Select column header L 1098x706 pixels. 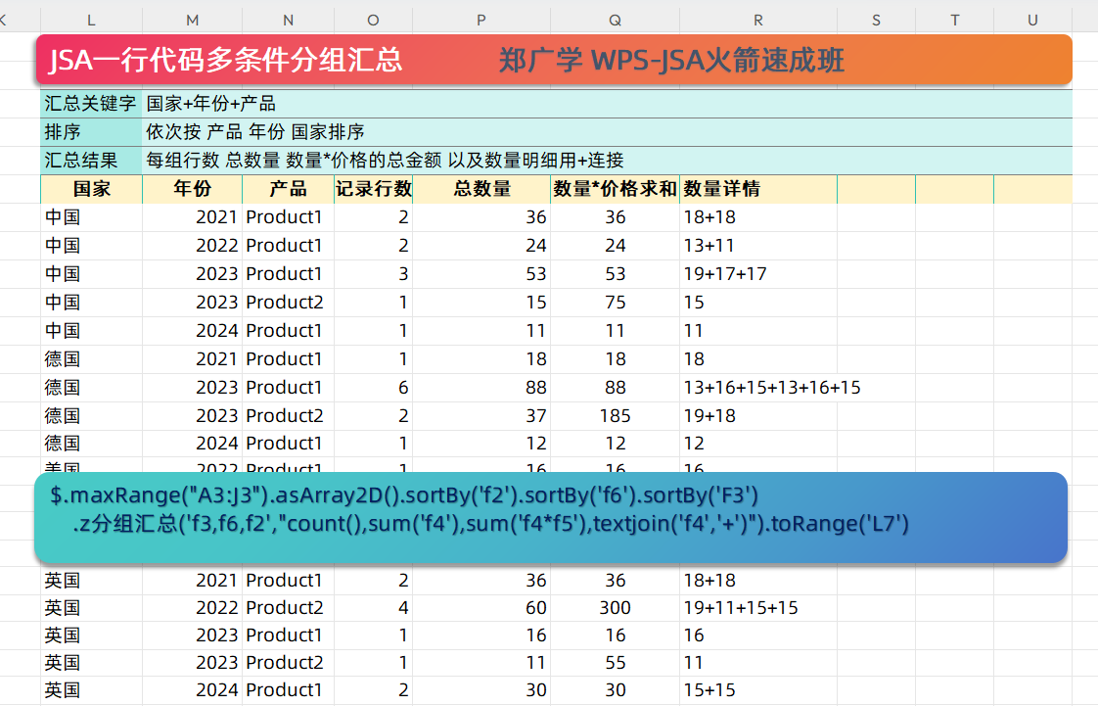pyautogui.click(x=90, y=20)
